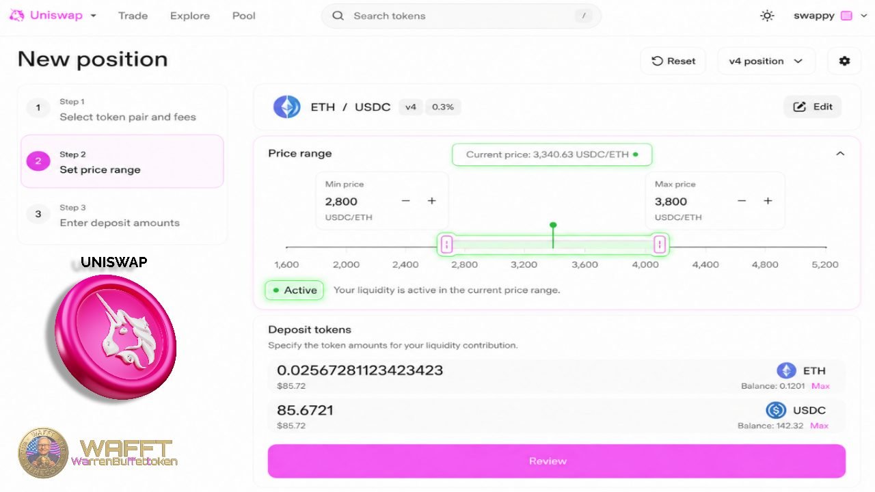The image size is (875, 492).
Task: Select Step 2 Set price range
Action: (122, 161)
